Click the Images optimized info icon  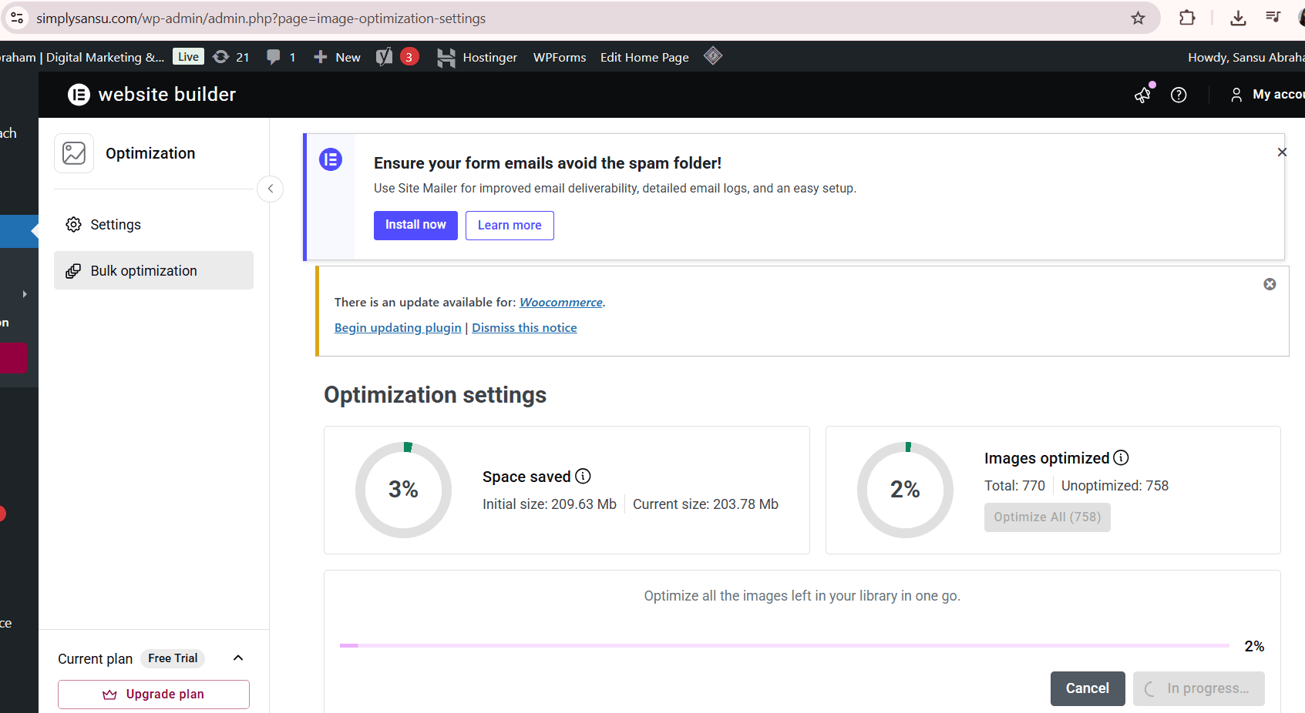point(1122,457)
